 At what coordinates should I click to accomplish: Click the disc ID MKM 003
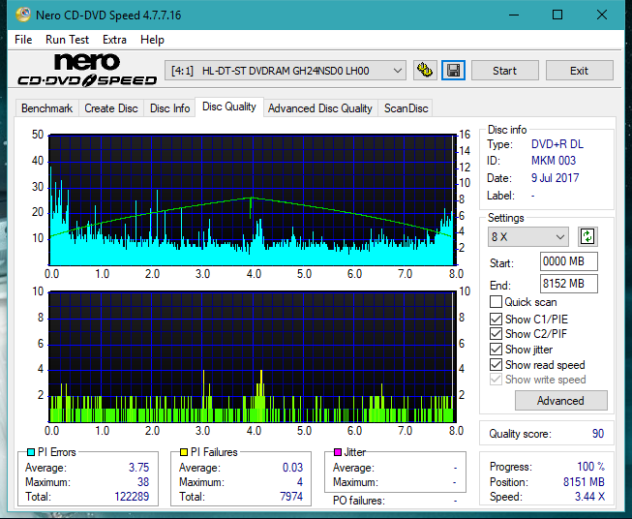554,161
